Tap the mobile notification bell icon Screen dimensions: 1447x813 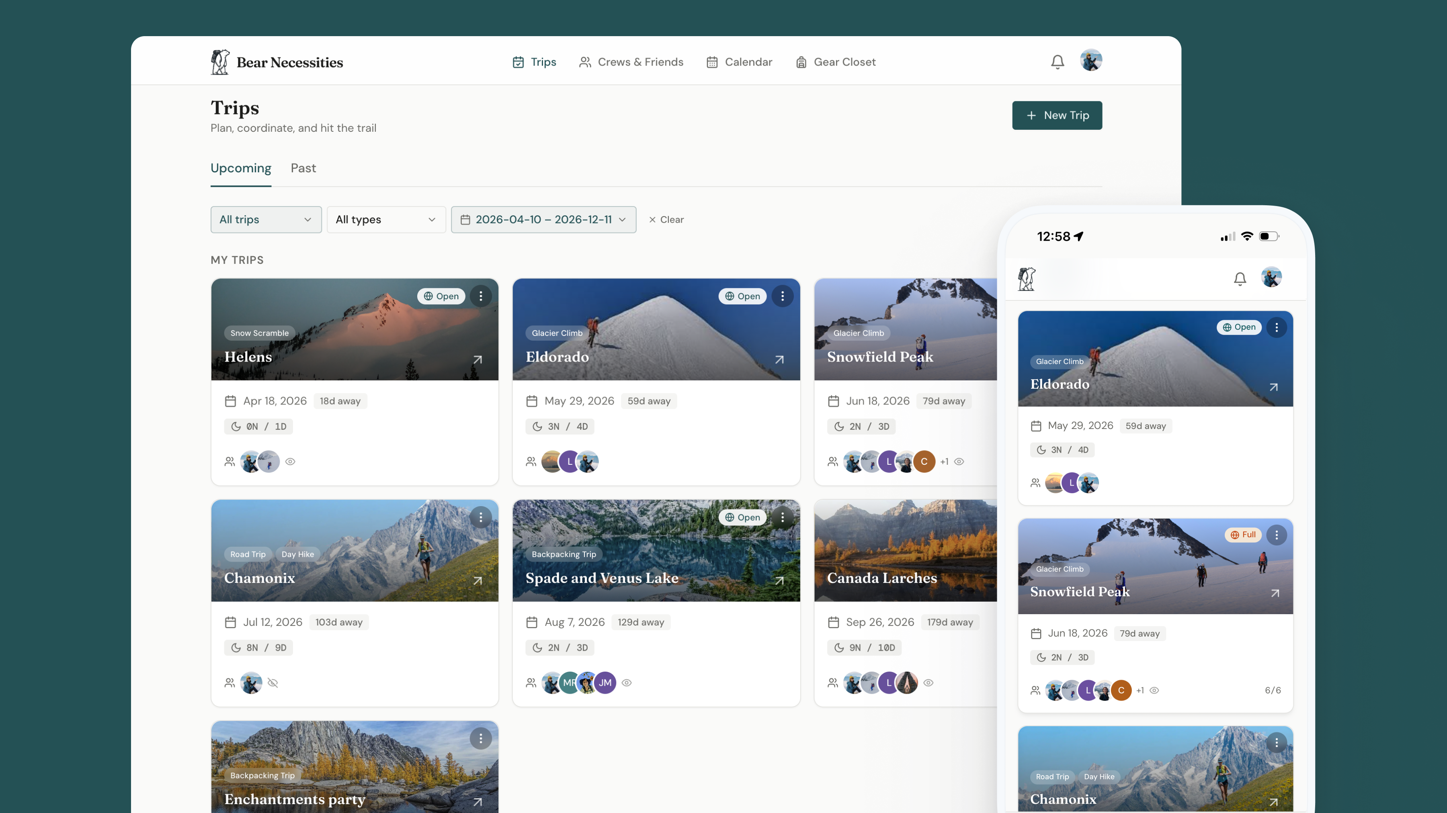[1240, 278]
